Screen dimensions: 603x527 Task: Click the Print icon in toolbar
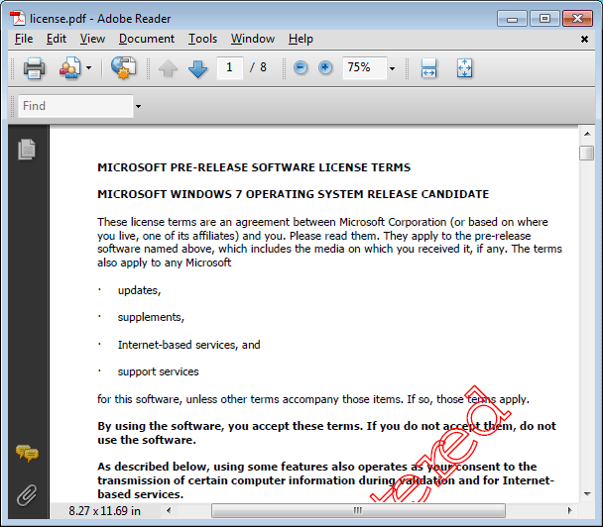pyautogui.click(x=35, y=68)
